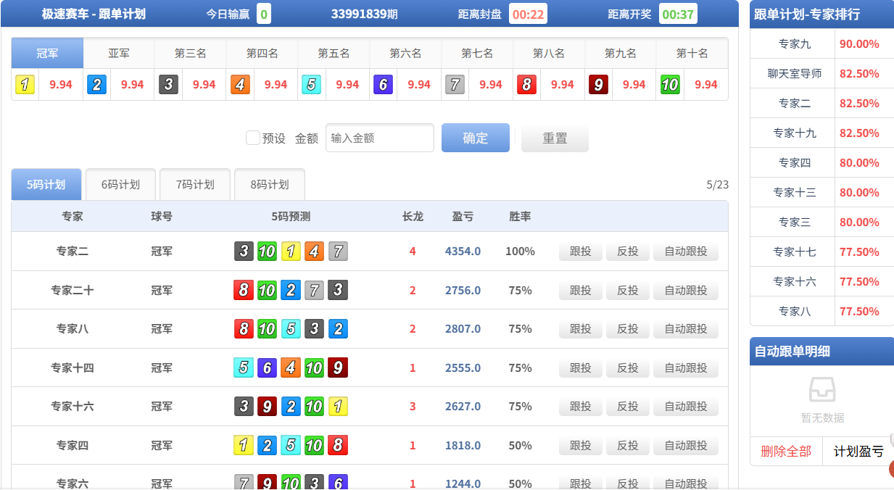Image resolution: width=894 pixels, height=490 pixels.
Task: Click the 确定 confirm button
Action: point(475,137)
